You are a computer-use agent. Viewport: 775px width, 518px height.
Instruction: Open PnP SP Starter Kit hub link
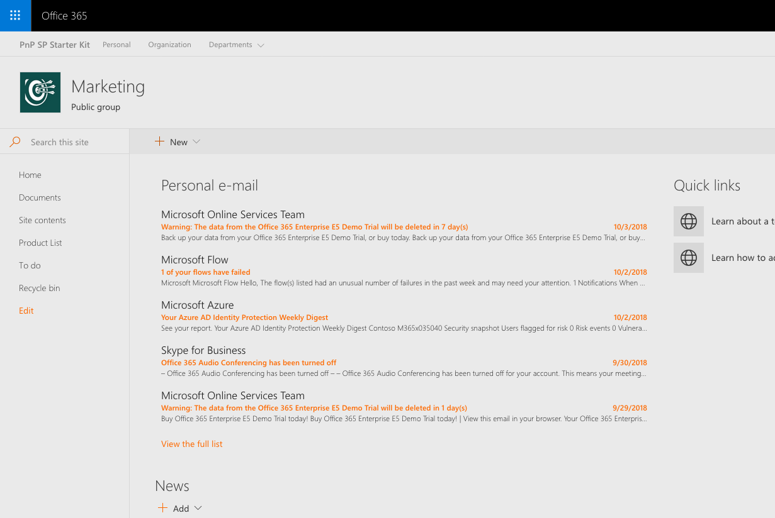(55, 45)
